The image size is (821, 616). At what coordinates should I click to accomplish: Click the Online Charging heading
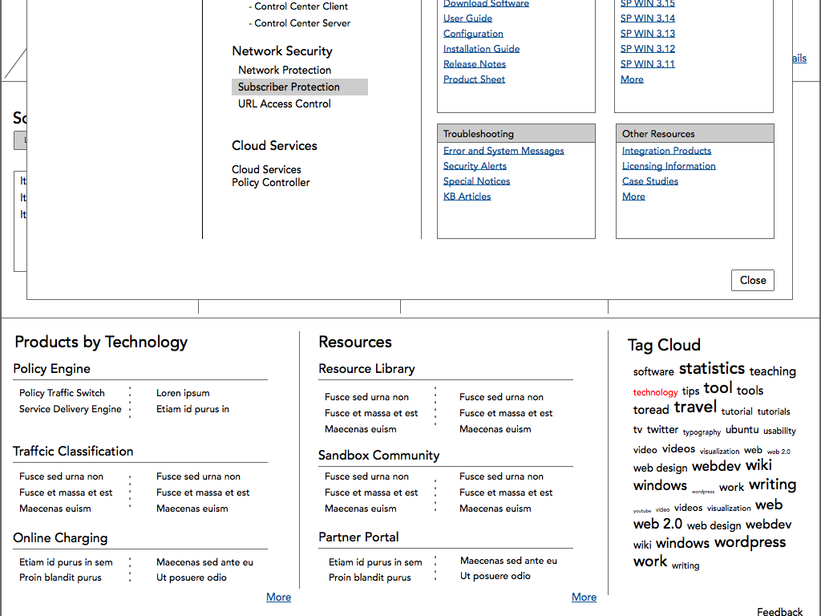tap(60, 538)
